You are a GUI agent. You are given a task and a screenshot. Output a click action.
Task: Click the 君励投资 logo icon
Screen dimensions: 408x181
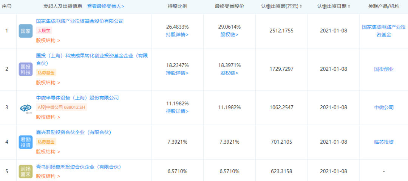pyautogui.click(x=26, y=142)
